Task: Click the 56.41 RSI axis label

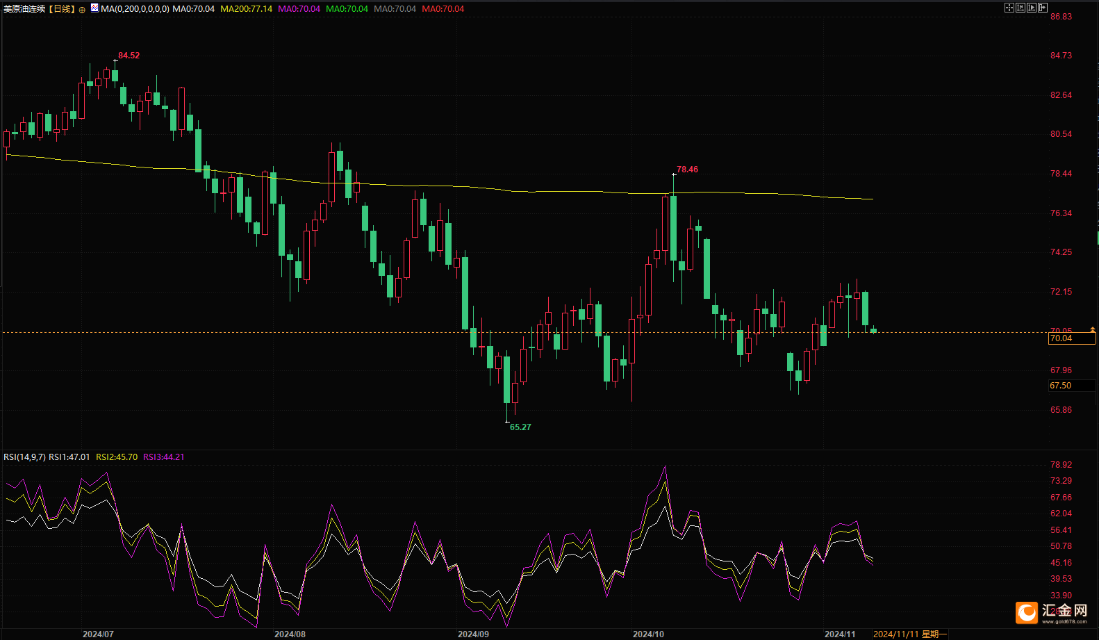Action: (1061, 530)
